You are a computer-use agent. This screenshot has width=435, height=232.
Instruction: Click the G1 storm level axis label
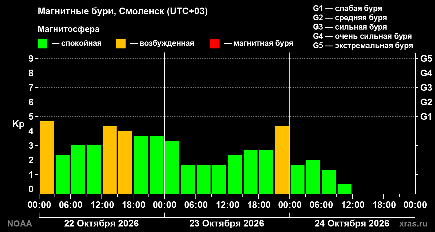(426, 117)
